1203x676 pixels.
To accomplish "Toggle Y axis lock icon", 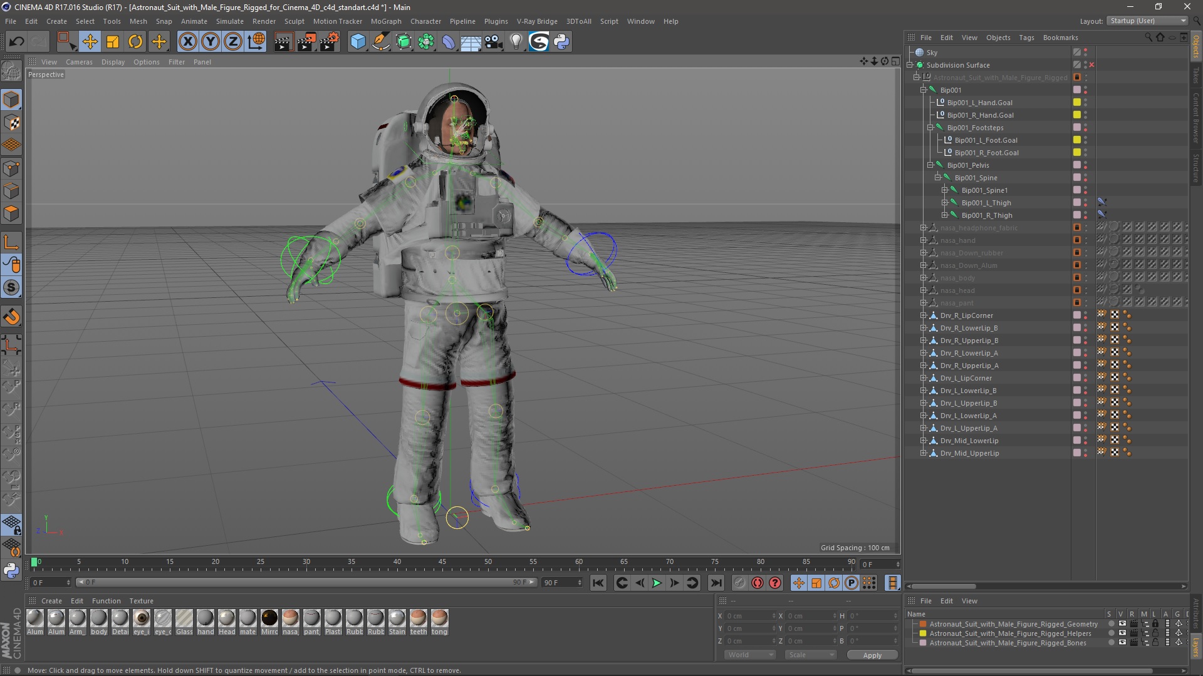I will 211,42.
